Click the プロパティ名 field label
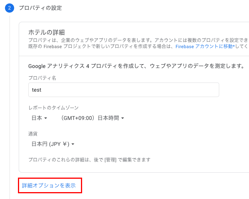This screenshot has width=249, height=199. (x=42, y=78)
